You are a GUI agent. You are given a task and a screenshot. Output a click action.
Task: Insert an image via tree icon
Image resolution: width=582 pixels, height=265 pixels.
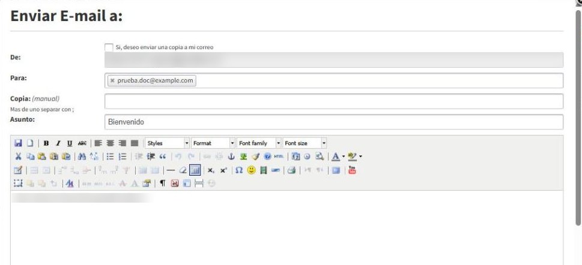(x=243, y=156)
